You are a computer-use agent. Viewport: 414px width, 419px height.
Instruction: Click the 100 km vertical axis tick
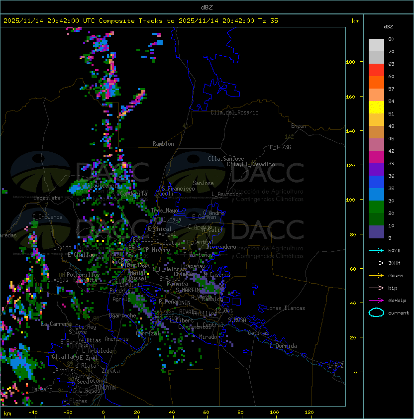[x=350, y=200]
